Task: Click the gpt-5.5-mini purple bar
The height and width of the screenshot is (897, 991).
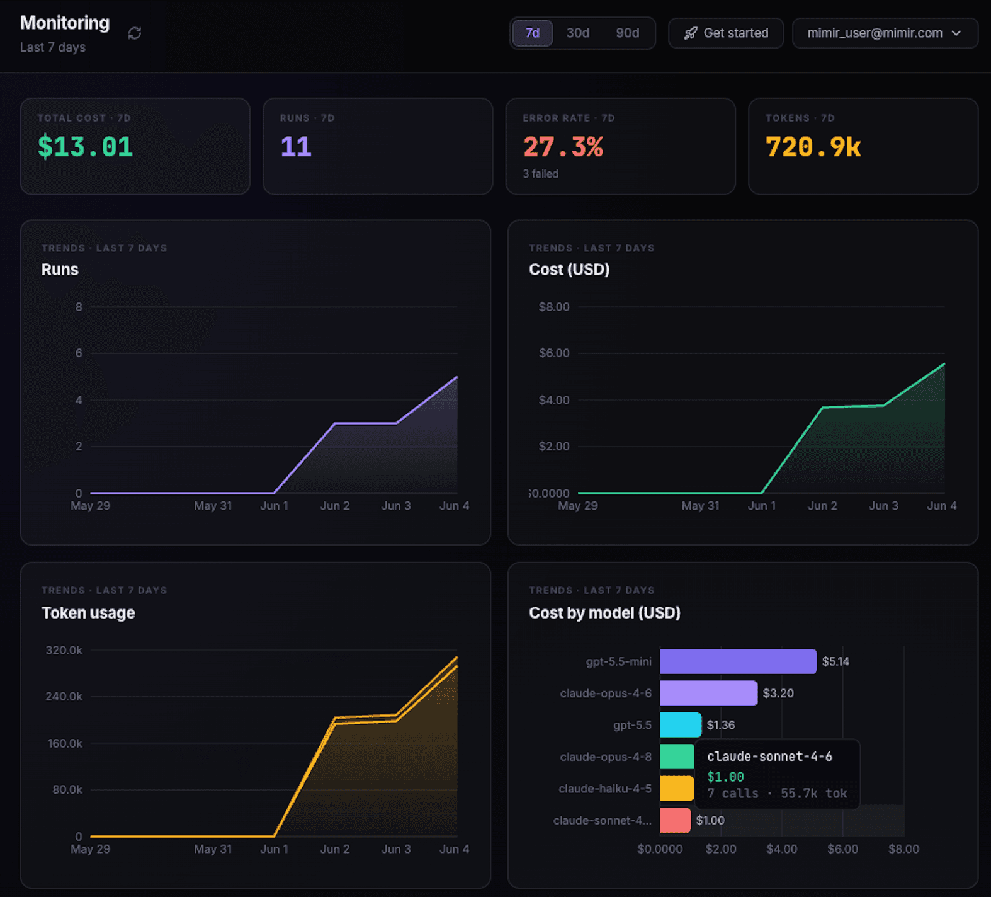Action: click(x=738, y=661)
